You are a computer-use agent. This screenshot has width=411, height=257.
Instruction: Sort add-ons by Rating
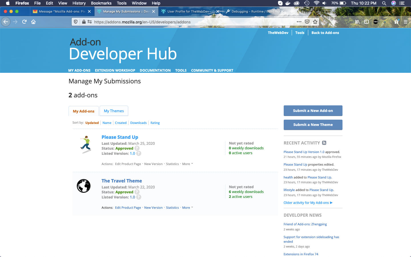(155, 123)
